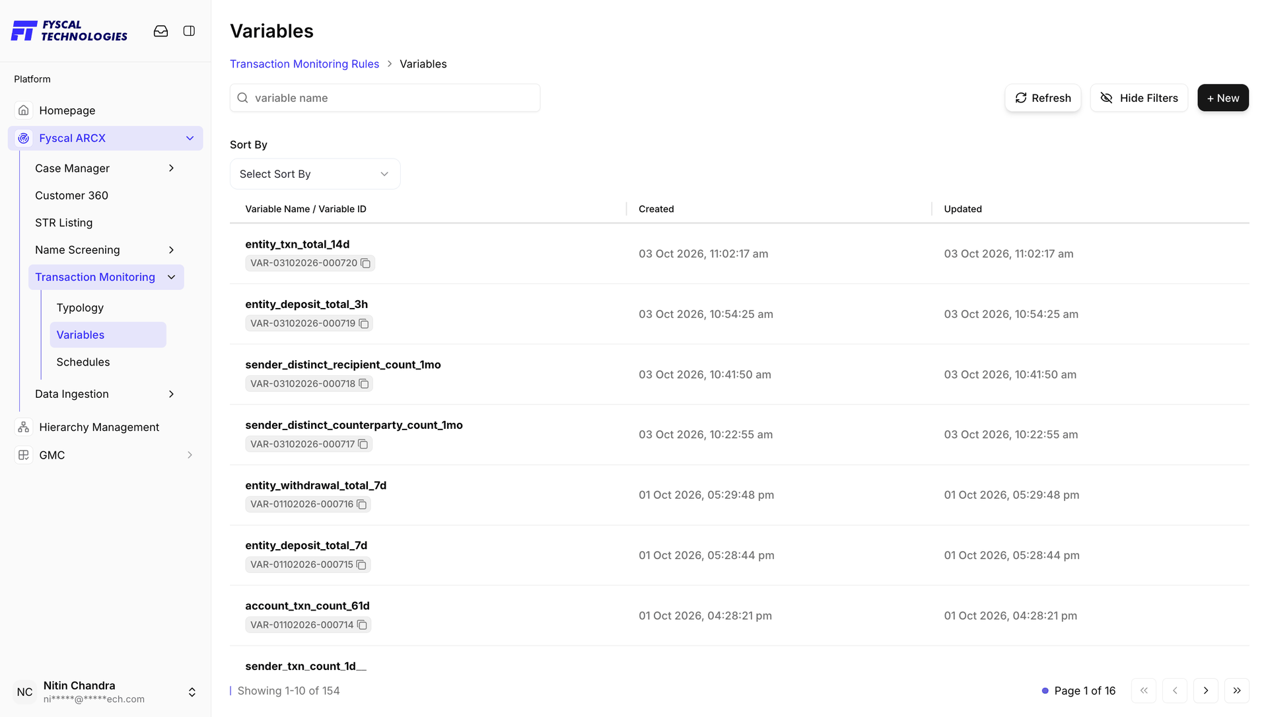The width and height of the screenshot is (1268, 717).
Task: Focus the variable name search field
Action: click(385, 98)
